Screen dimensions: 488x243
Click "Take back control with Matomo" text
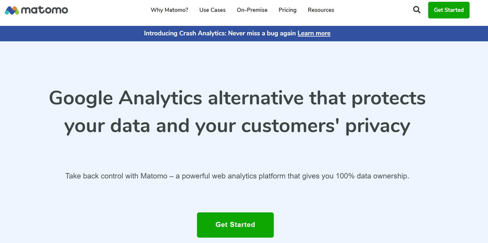pos(116,176)
